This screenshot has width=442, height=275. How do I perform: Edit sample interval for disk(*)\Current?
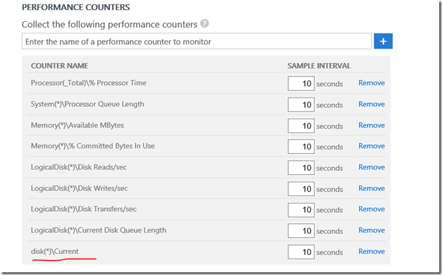[301, 252]
